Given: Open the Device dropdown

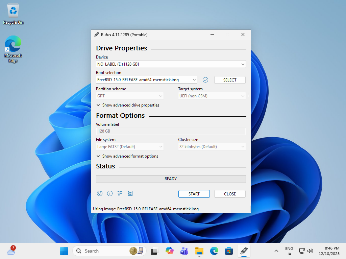Looking at the screenshot, I should point(171,64).
